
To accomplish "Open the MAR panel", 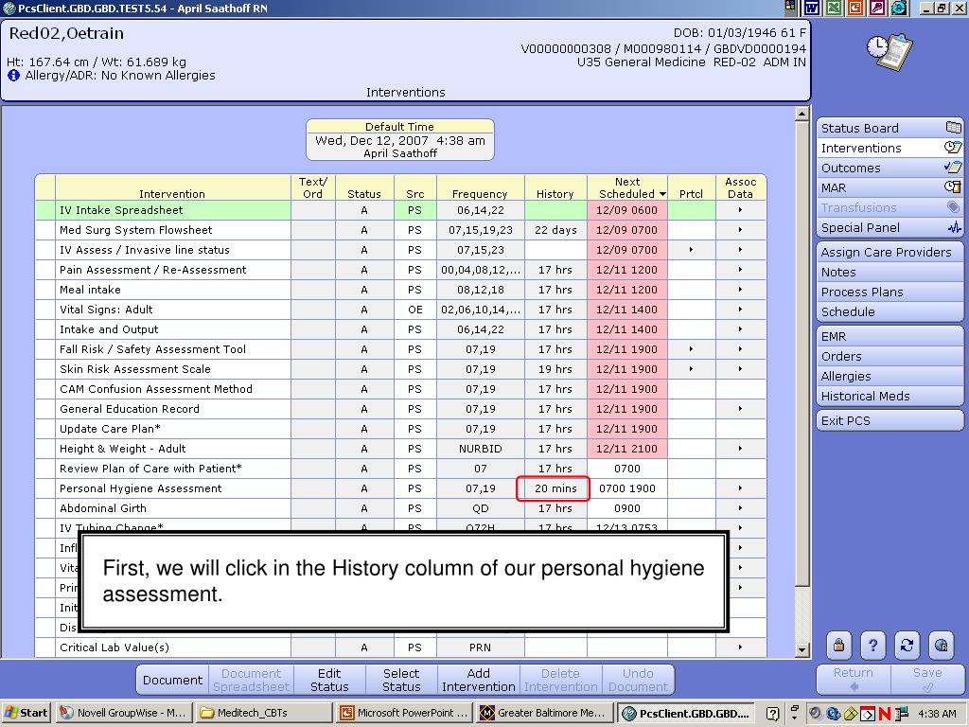I will pyautogui.click(x=890, y=187).
